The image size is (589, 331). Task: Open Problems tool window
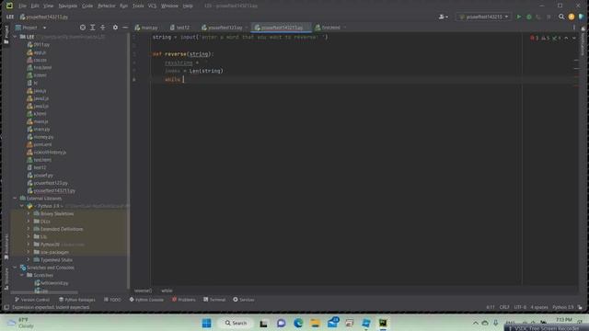pyautogui.click(x=184, y=300)
